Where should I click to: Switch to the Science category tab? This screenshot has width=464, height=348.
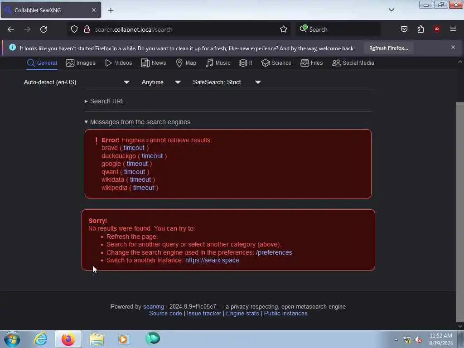(x=276, y=63)
